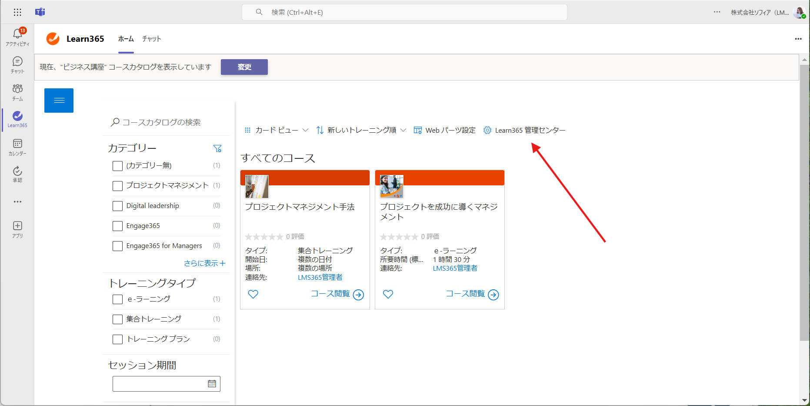The height and width of the screenshot is (406, 810).
Task: Focus the コースカタログの検索 field
Action: tap(167, 122)
